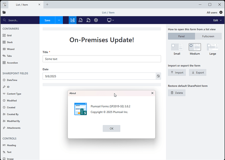Click the Export button
Screen dimensions: 225x160
(x=198, y=72)
